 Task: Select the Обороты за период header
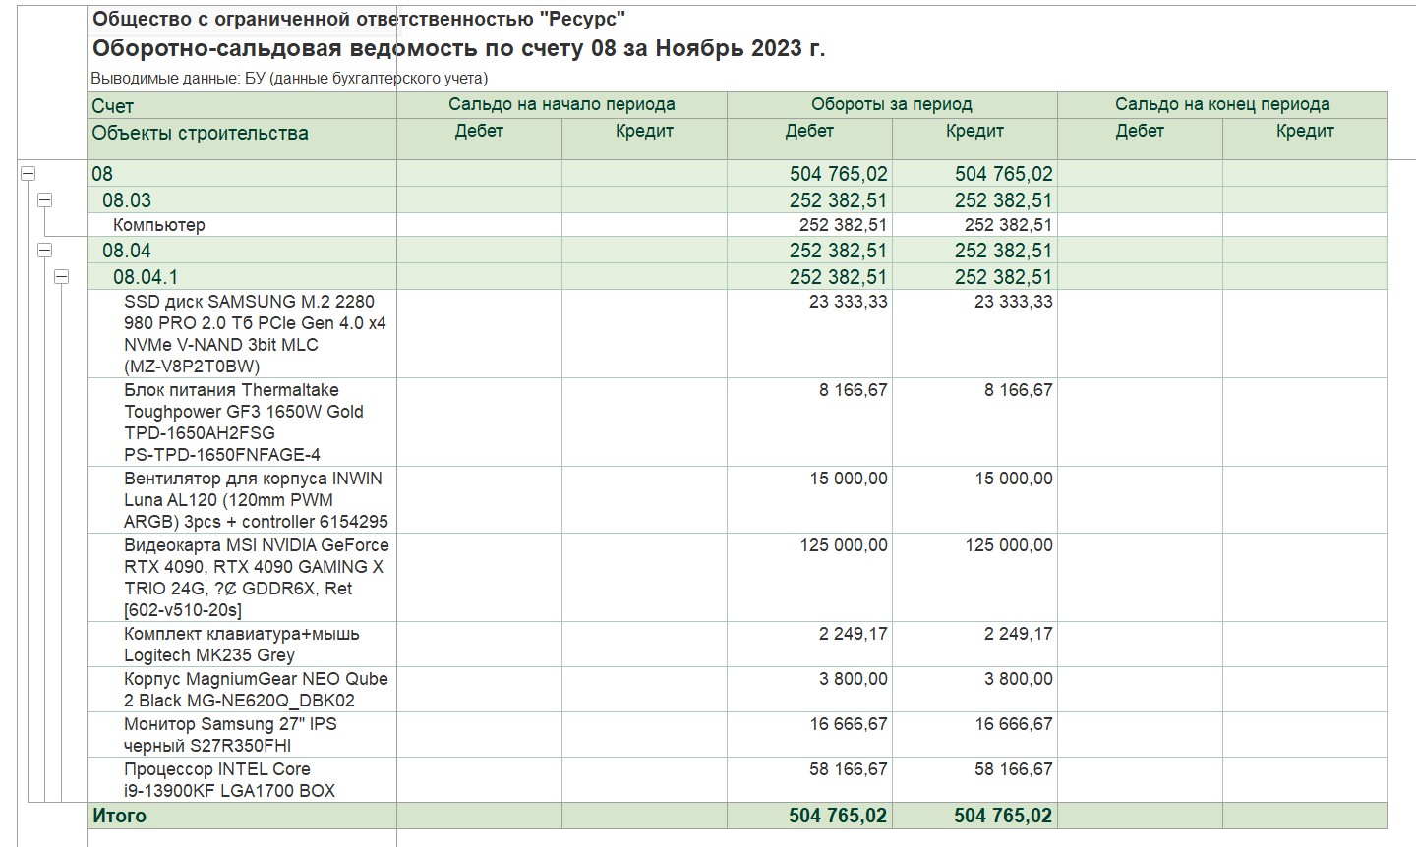[x=892, y=105]
